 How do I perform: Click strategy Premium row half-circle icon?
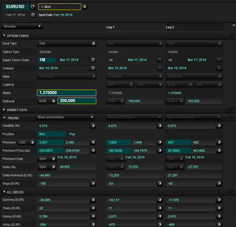93,142
